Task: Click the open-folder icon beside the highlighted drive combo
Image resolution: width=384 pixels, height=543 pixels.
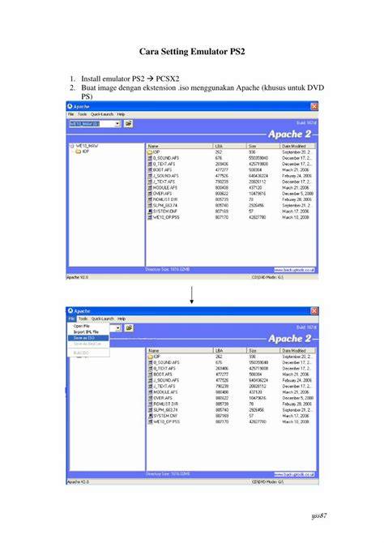Action: coord(129,124)
